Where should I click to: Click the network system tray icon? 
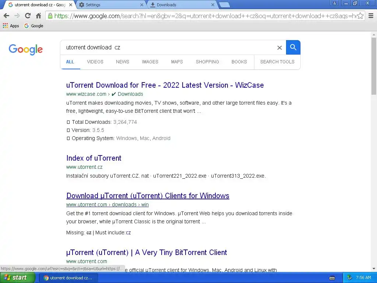(x=350, y=278)
